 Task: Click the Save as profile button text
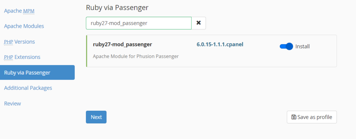315,117
